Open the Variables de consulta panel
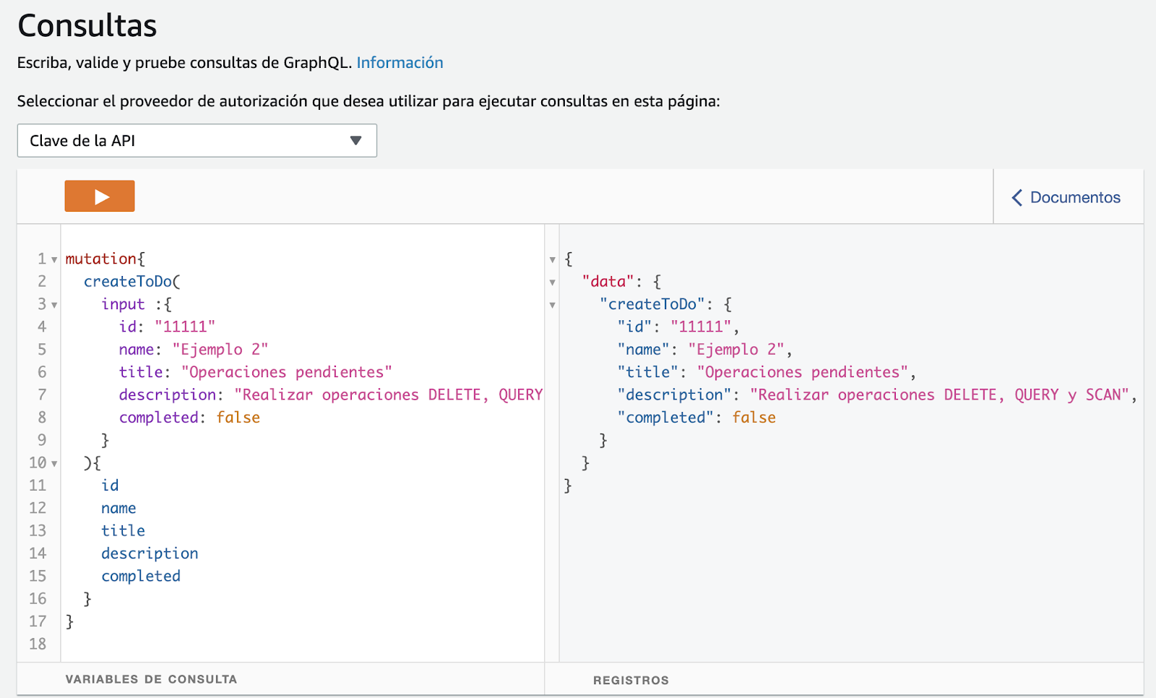The image size is (1156, 698). 151,679
